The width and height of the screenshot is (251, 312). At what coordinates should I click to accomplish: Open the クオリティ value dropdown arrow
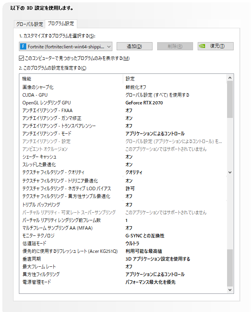pos(230,172)
